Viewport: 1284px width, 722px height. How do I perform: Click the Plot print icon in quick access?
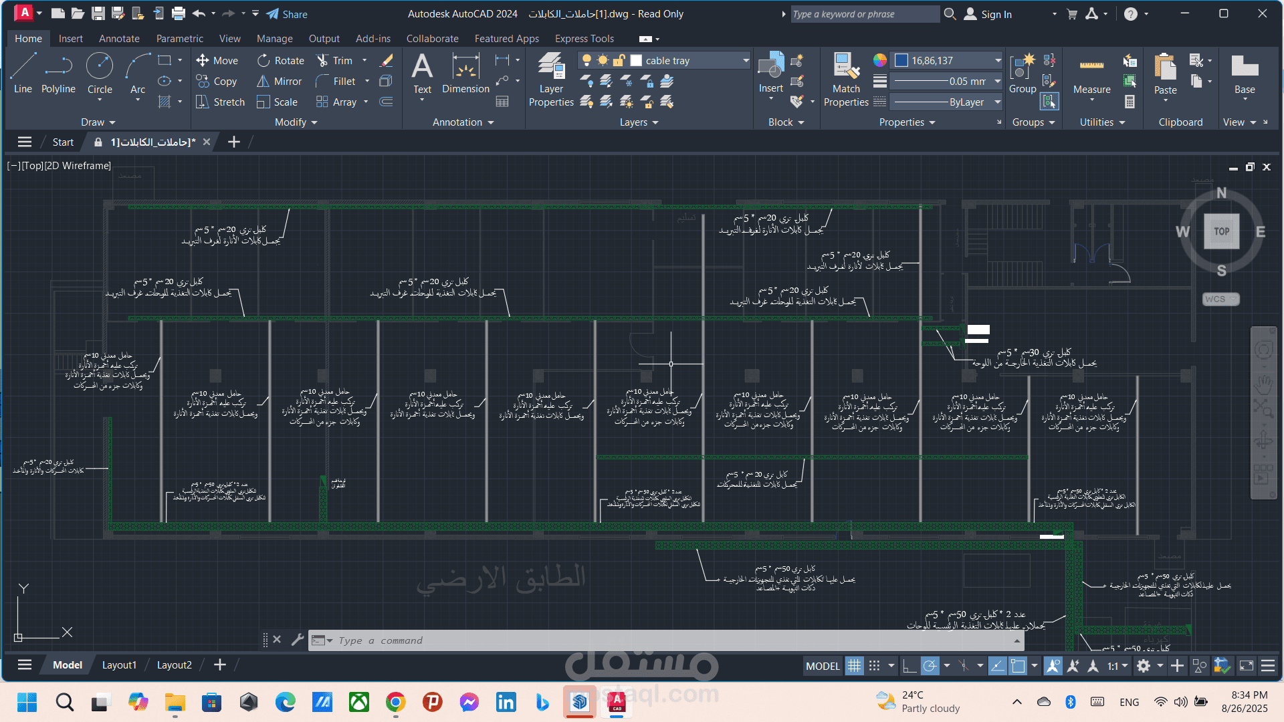[179, 13]
